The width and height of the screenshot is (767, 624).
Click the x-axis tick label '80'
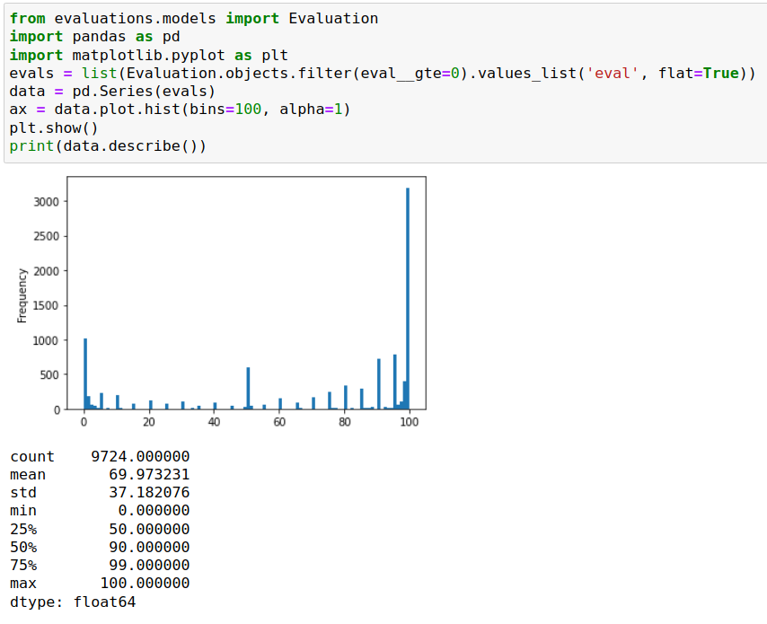(x=344, y=422)
